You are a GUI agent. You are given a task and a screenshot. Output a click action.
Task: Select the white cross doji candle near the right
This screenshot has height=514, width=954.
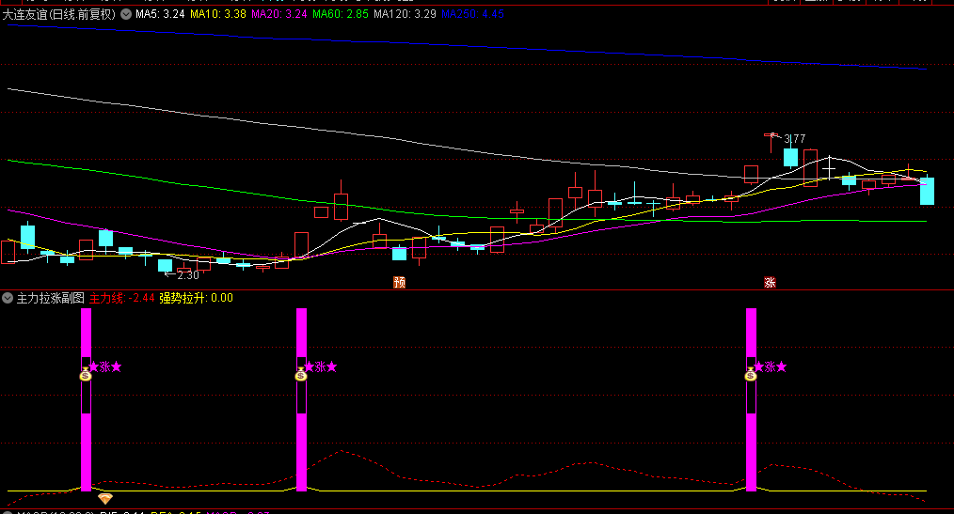829,168
